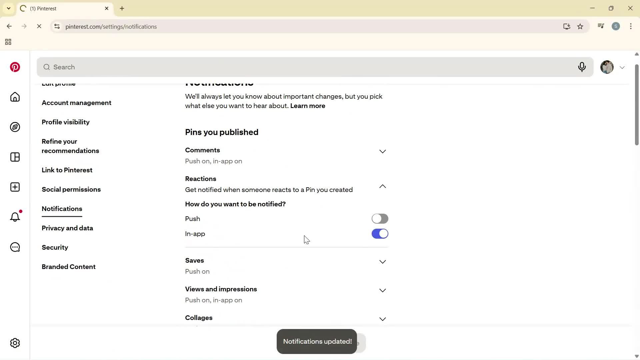Open Account management settings

tap(76, 103)
